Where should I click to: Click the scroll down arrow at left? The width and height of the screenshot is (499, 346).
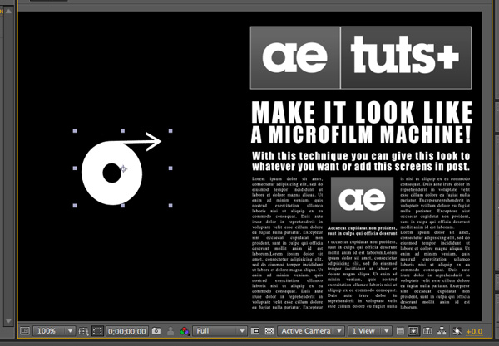coord(8,321)
